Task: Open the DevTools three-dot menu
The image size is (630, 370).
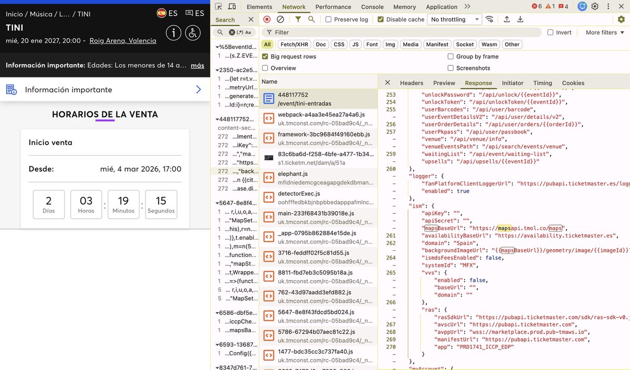Action: (x=609, y=7)
